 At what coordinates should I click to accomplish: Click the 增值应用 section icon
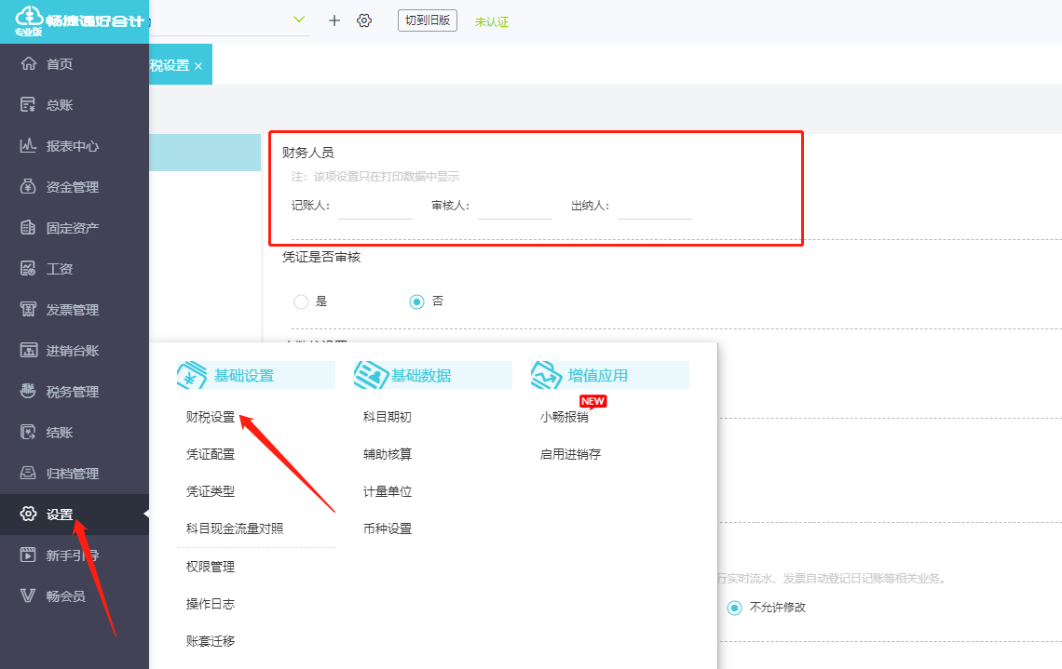(x=547, y=375)
